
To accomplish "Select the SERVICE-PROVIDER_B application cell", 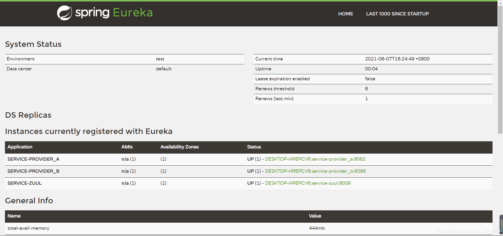I will tap(34, 171).
